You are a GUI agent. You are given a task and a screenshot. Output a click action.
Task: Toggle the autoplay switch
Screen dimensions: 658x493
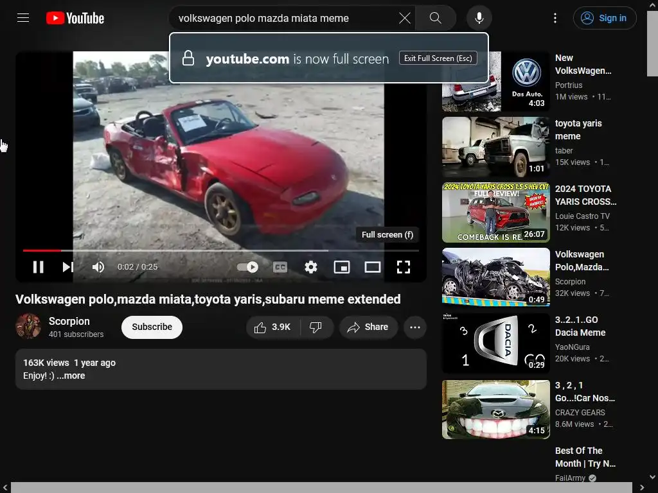(x=247, y=267)
